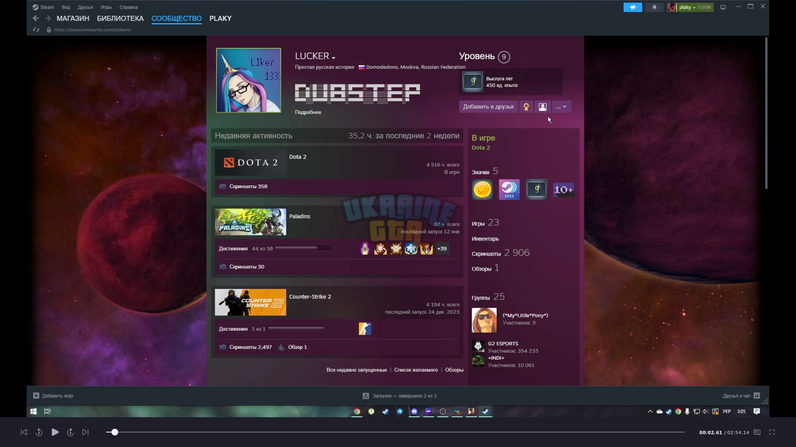Expand the LUCKER name history dropdown
The width and height of the screenshot is (796, 447).
click(x=333, y=58)
